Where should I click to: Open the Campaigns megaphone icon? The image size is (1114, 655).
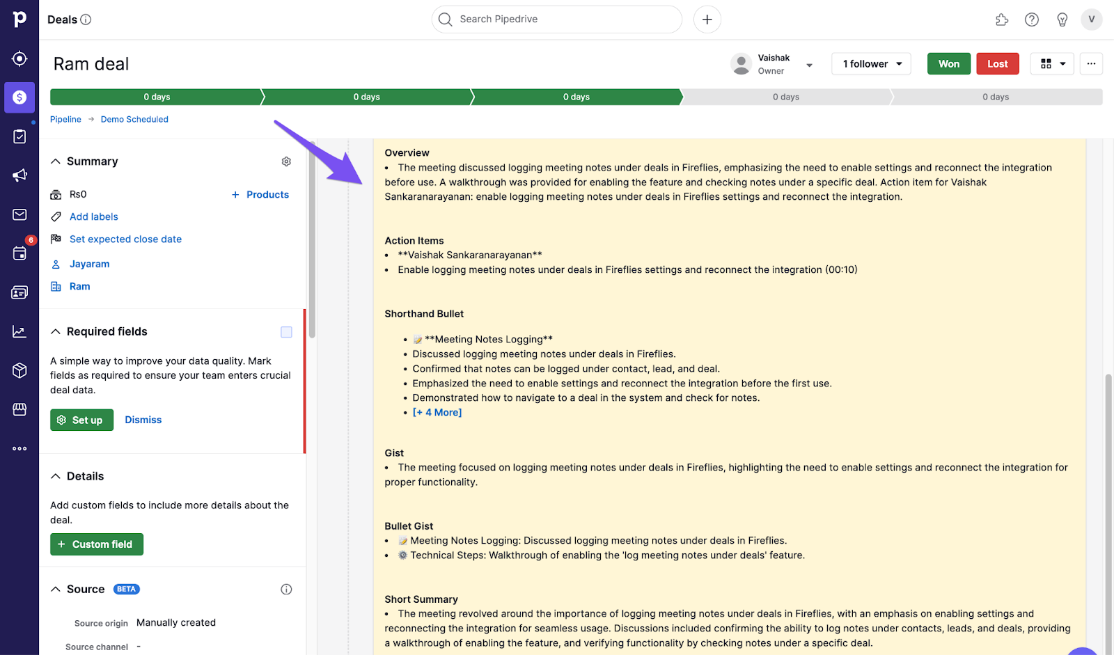click(19, 175)
